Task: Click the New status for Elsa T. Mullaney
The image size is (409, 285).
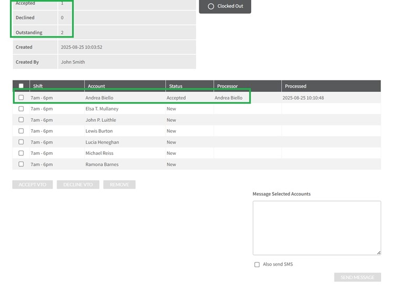Action: click(171, 109)
